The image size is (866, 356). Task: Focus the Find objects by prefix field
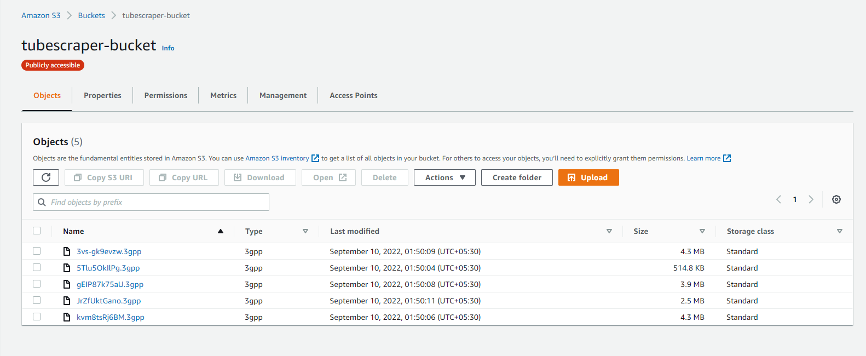[x=151, y=202]
